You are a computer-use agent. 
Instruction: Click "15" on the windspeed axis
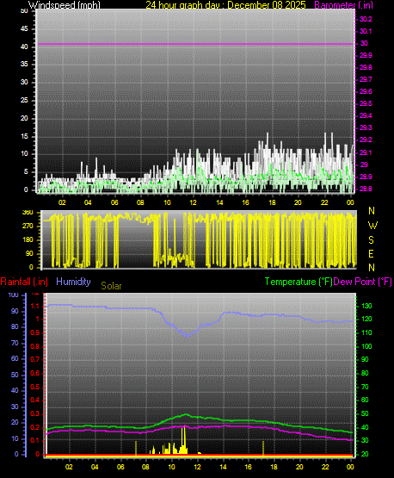point(24,136)
